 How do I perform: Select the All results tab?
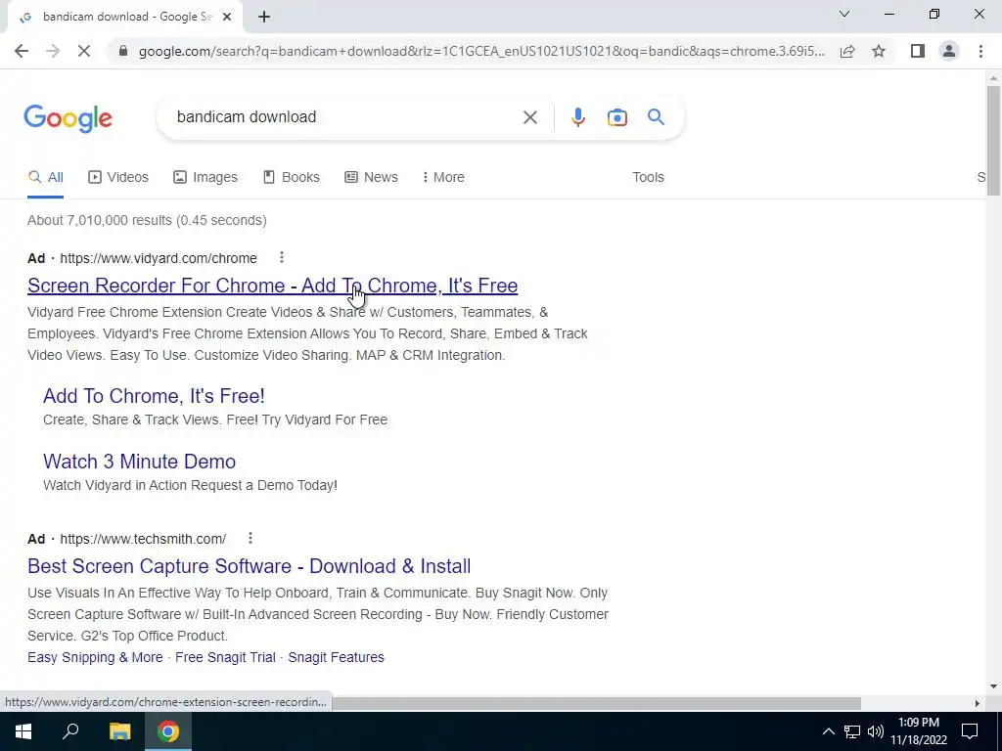(45, 178)
